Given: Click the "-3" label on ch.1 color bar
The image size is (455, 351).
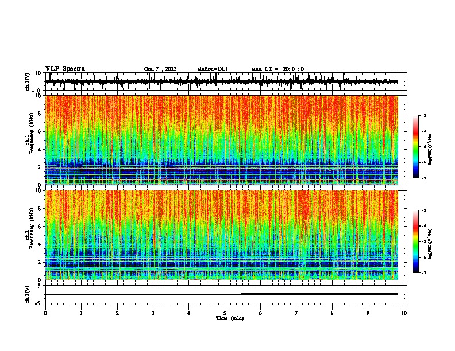Looking at the screenshot, I should pos(423,115).
